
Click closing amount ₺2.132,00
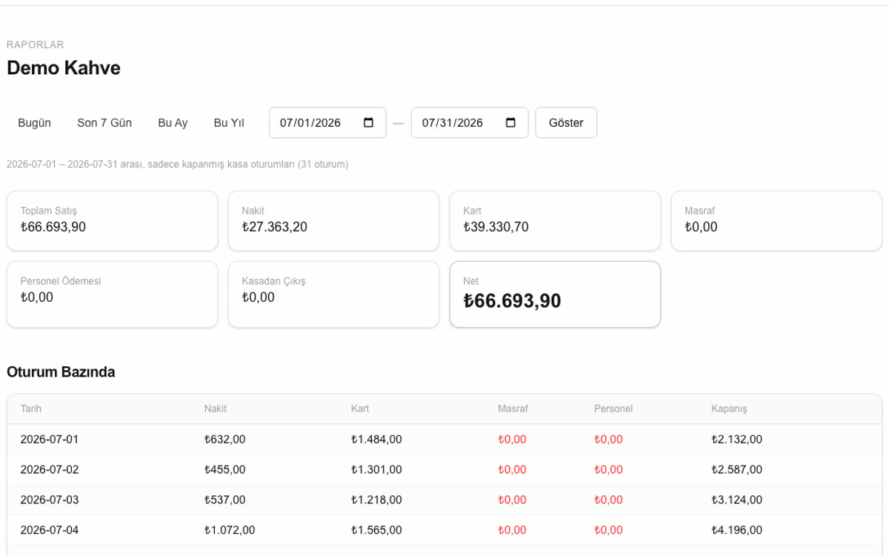pos(736,440)
